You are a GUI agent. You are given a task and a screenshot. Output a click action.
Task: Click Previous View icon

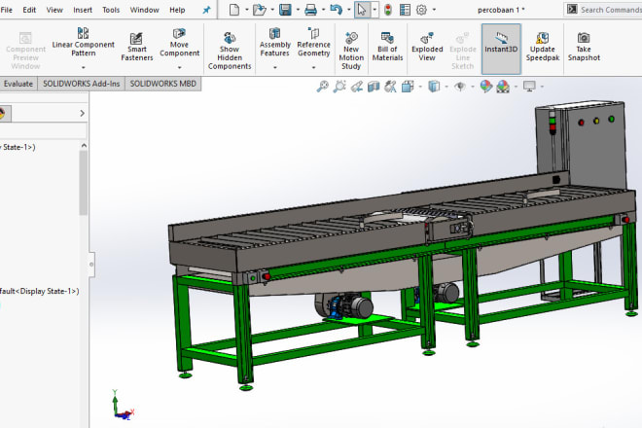[x=357, y=87]
